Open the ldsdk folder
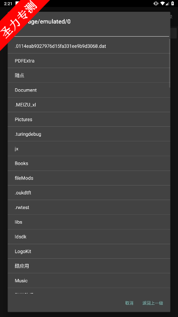This screenshot has width=178, height=317. (89, 237)
